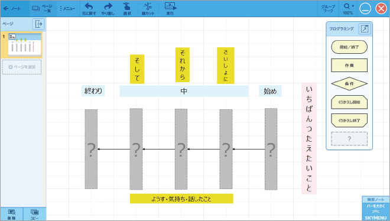Click the undo (元に戻す) arrow icon
The image size is (390, 221).
point(89,6)
